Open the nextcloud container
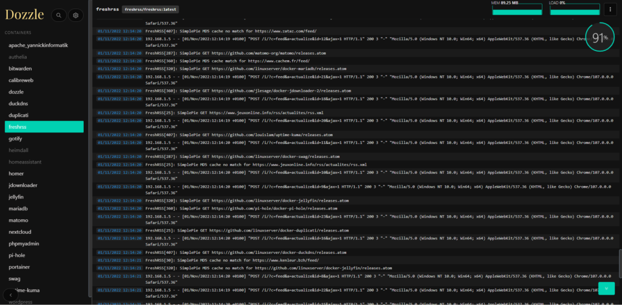The height and width of the screenshot is (305, 622). [20, 231]
